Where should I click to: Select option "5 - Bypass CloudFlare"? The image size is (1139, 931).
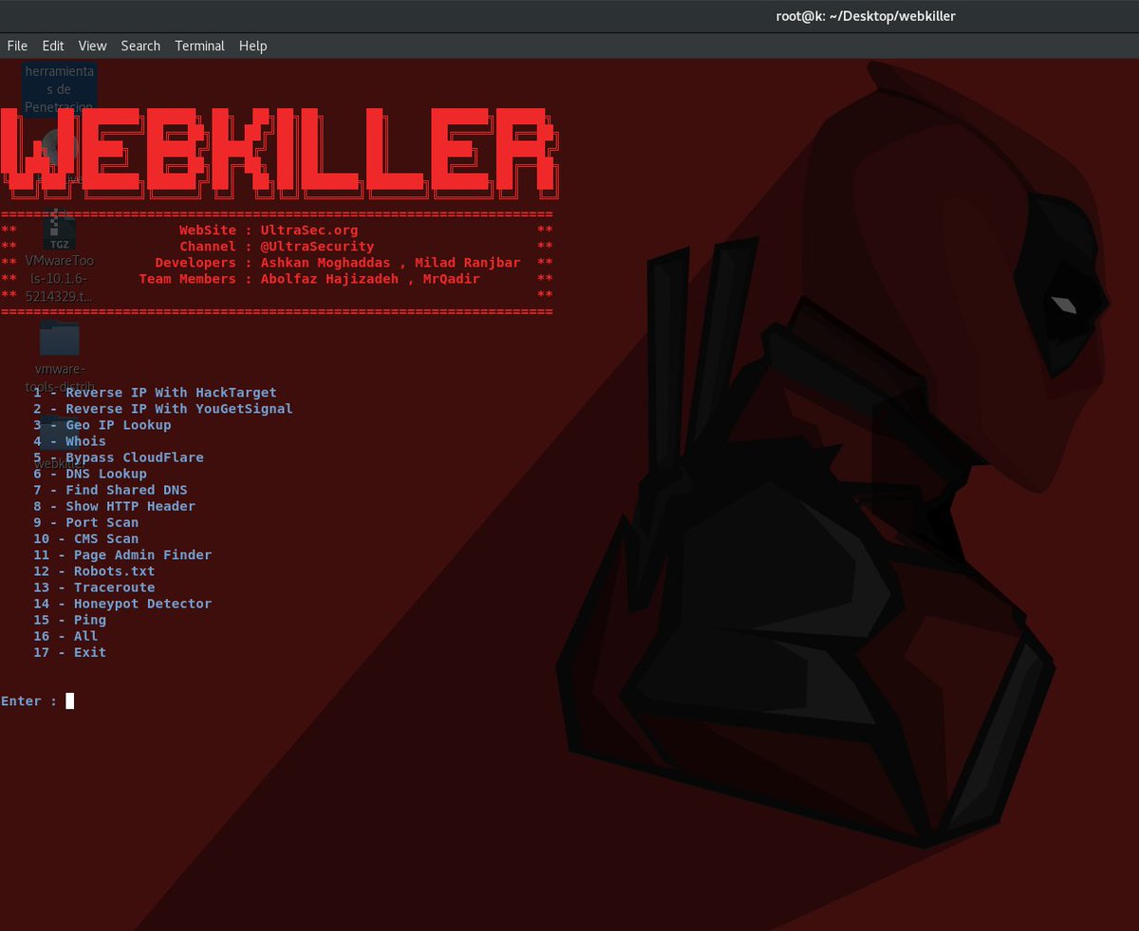tap(119, 456)
